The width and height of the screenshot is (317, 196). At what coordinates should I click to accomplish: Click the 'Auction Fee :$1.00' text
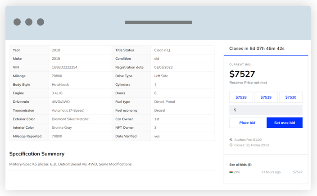(x=248, y=139)
